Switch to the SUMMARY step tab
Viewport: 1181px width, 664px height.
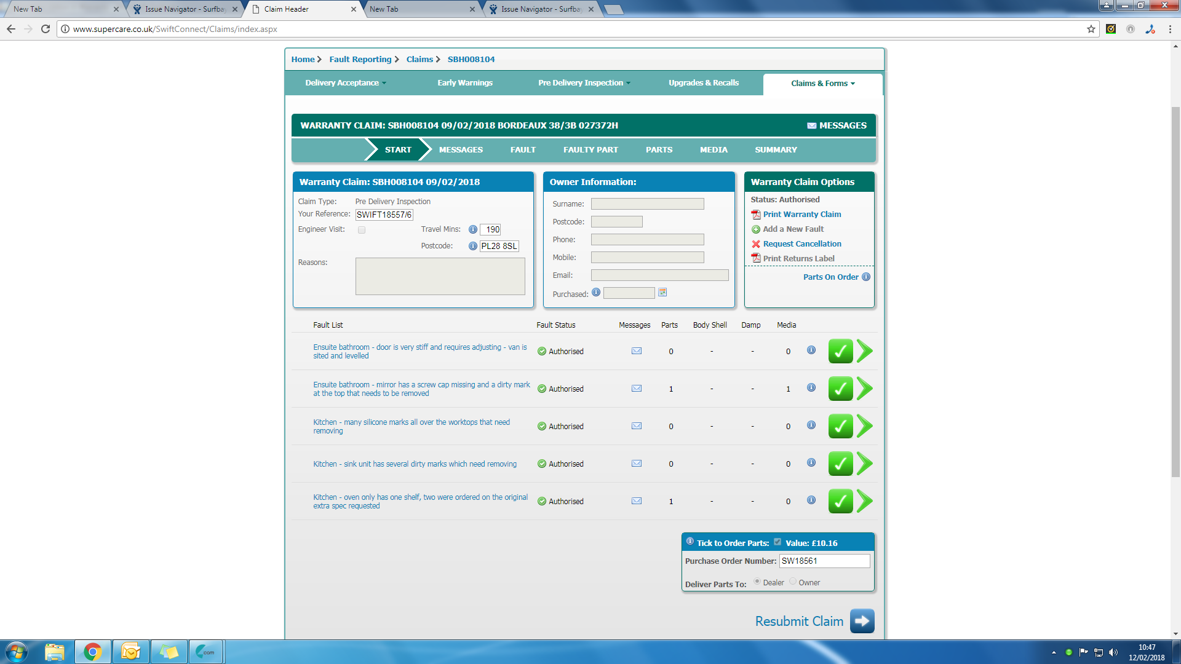[x=776, y=150]
